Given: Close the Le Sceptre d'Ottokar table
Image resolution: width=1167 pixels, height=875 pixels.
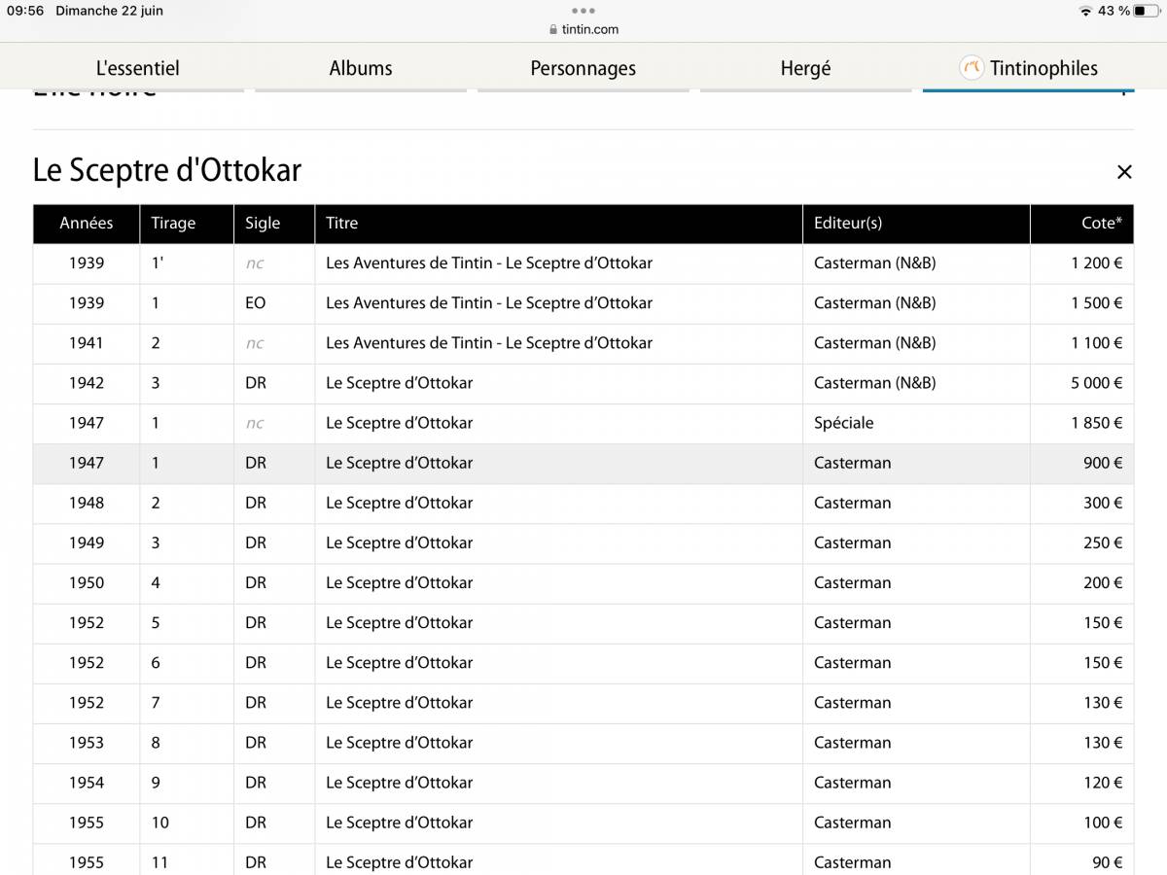Looking at the screenshot, I should 1124,172.
